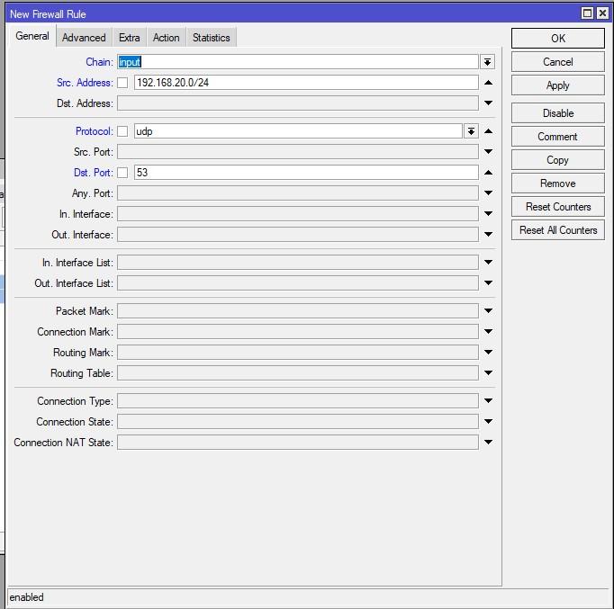
Task: Expand the Connection NAT State field
Action: click(x=488, y=442)
